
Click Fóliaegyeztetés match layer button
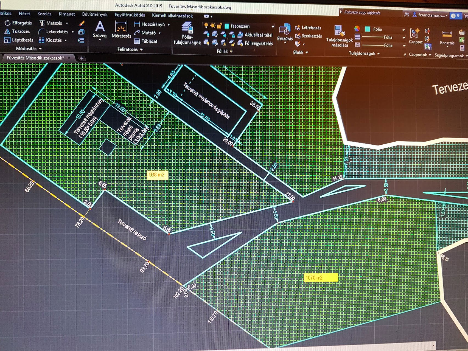coord(255,43)
